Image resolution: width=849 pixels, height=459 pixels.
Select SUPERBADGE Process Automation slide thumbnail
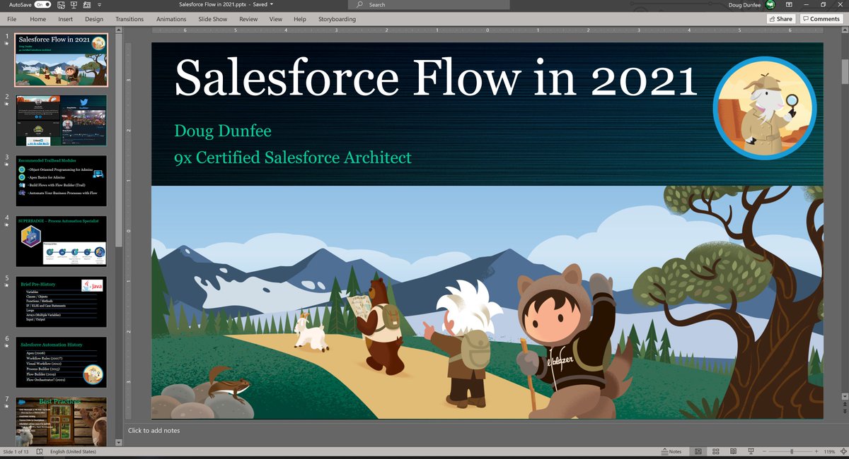click(61, 242)
